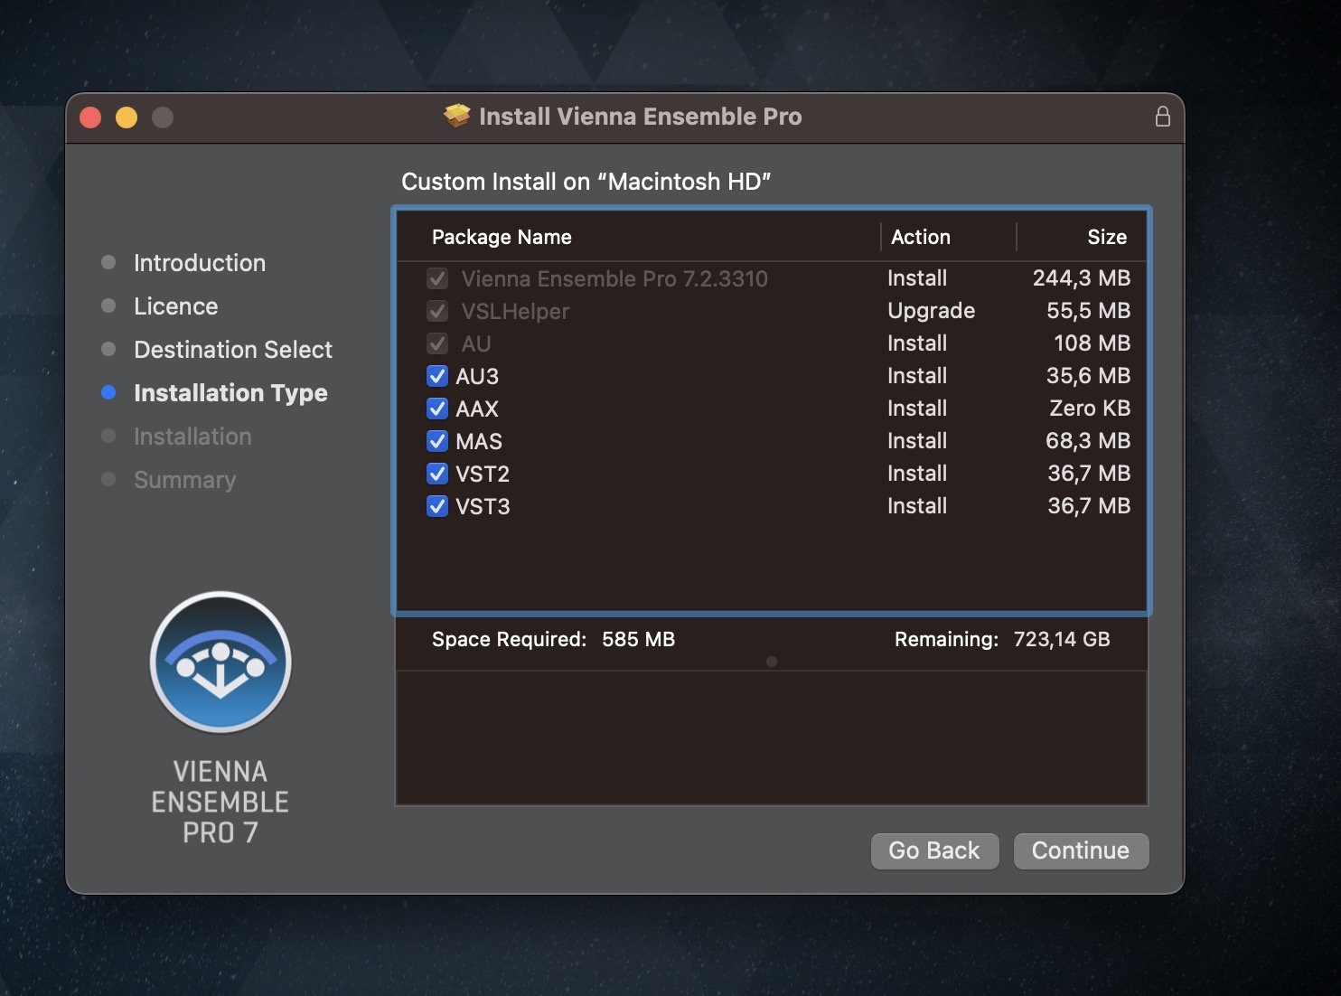Minimize the installer with yellow button
This screenshot has height=996, width=1341.
pos(127,117)
